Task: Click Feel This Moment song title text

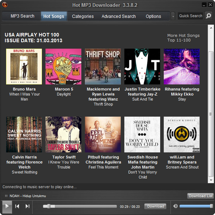Action: (x=103, y=167)
